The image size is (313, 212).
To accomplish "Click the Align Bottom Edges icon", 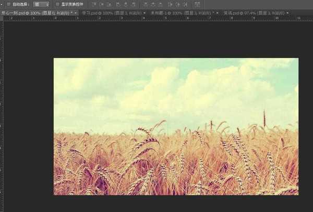I will click(x=111, y=4).
